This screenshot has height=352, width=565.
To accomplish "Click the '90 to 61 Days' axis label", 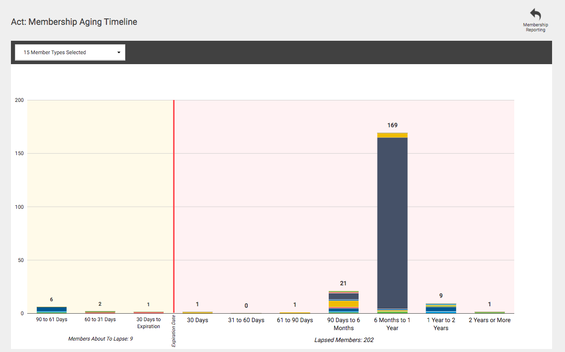I will click(x=52, y=319).
